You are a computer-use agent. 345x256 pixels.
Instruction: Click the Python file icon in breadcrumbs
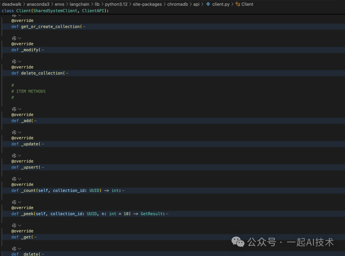coord(208,4)
